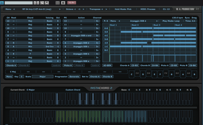Open the Scale Major dropdown
Image resolution: width=203 pixels, height=125 pixels.
click(43, 76)
